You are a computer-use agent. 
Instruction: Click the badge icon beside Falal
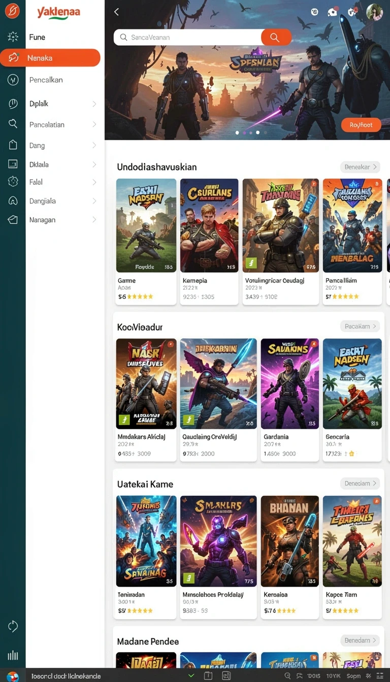[13, 182]
